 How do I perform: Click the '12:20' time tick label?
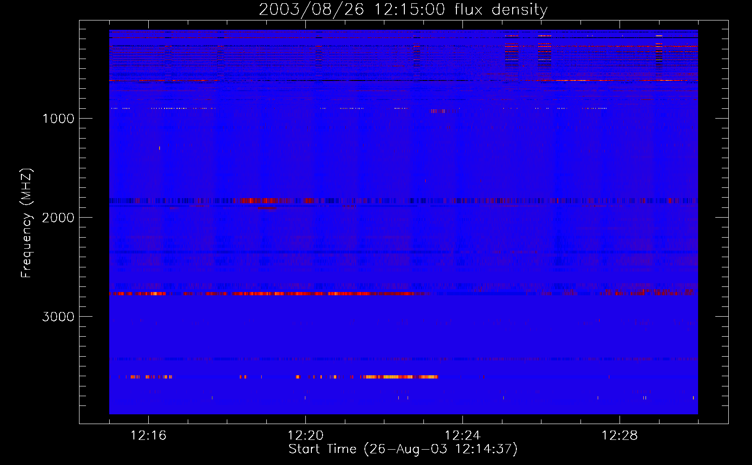point(305,436)
